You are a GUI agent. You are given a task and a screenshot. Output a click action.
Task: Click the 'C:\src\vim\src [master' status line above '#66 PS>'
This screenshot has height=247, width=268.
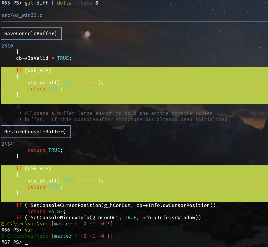(57, 224)
